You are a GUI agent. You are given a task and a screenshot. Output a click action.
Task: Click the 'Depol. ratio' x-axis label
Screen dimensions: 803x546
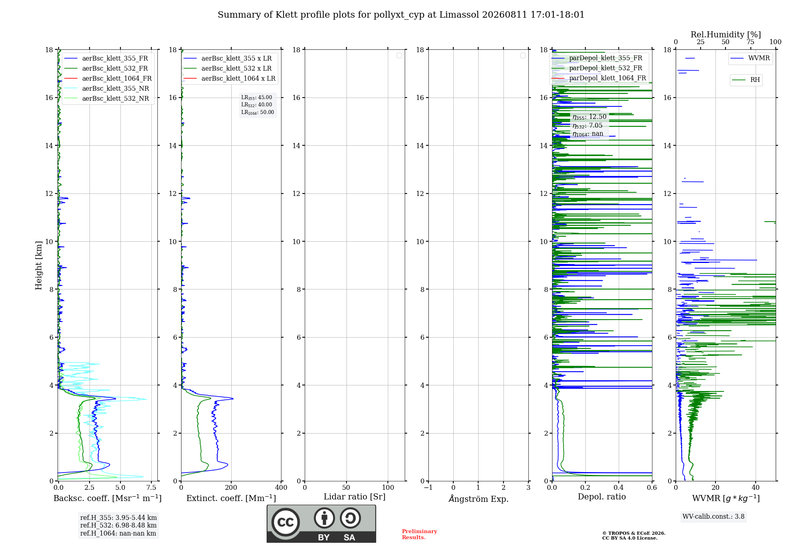[602, 497]
